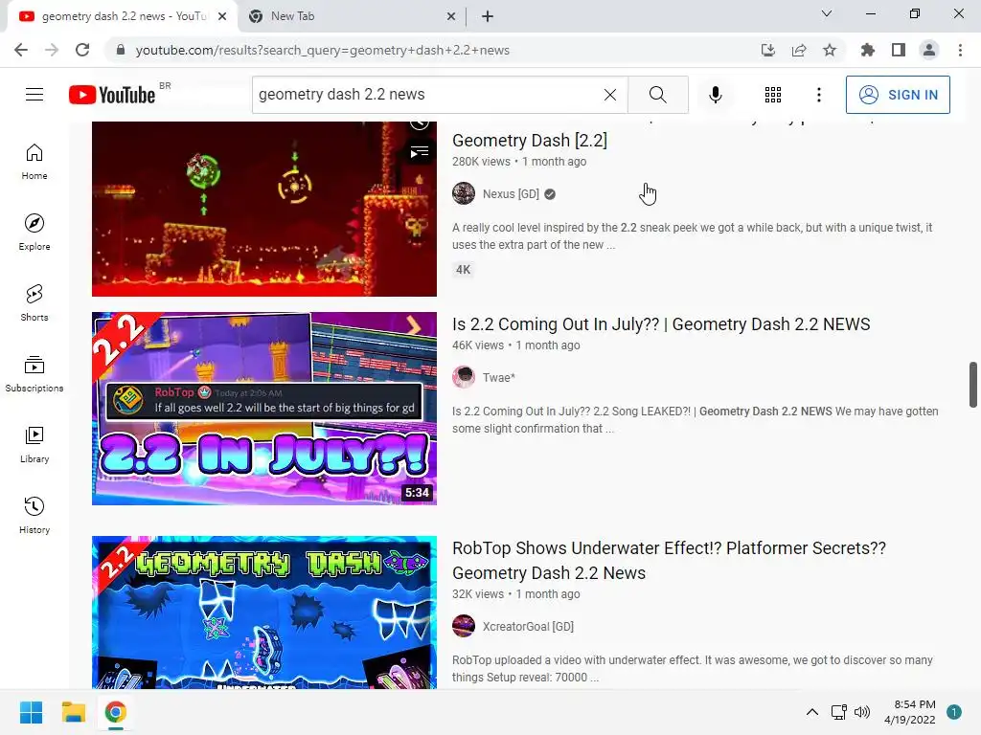
Task: Open the 2.2 IN JULY thumbnail
Action: click(264, 408)
